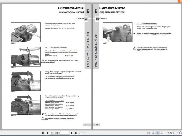Click the Şekil 54 axle photo

(x=26, y=57)
